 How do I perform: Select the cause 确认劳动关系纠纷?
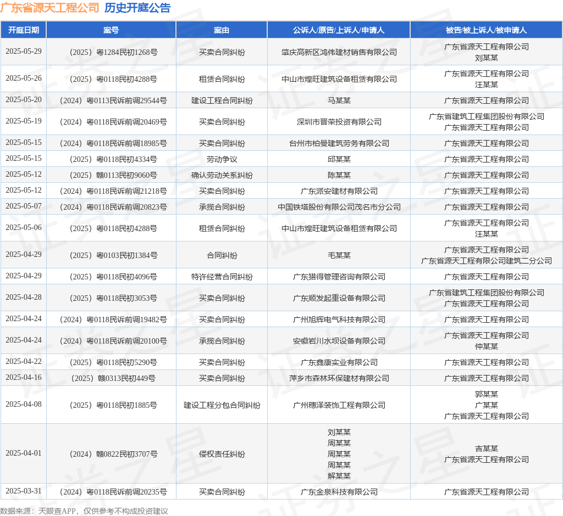coord(222,175)
